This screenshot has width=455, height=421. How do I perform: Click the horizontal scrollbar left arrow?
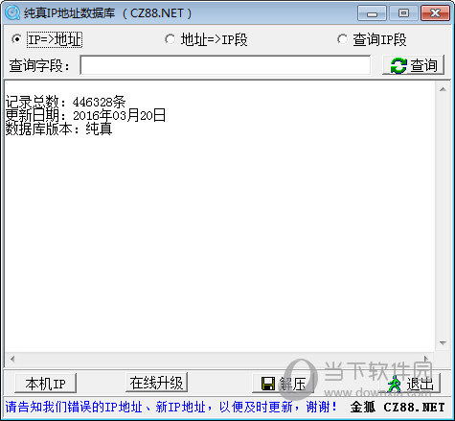(x=12, y=359)
